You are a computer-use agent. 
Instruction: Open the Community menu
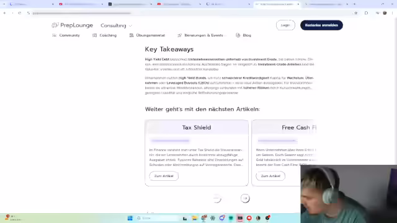pos(66,35)
